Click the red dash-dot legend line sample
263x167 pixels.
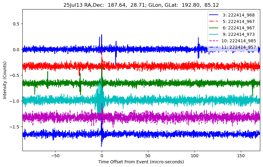point(214,21)
